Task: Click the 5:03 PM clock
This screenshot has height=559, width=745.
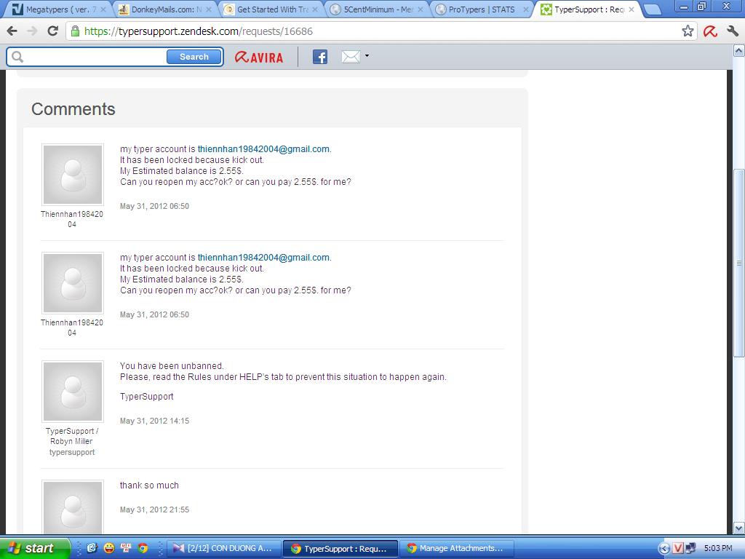Action: click(x=718, y=549)
